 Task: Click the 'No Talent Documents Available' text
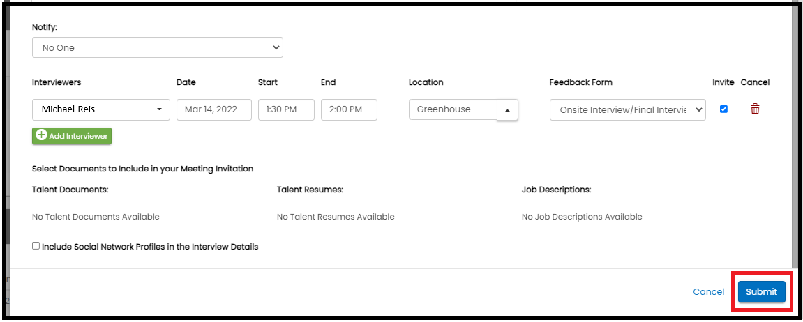point(96,217)
